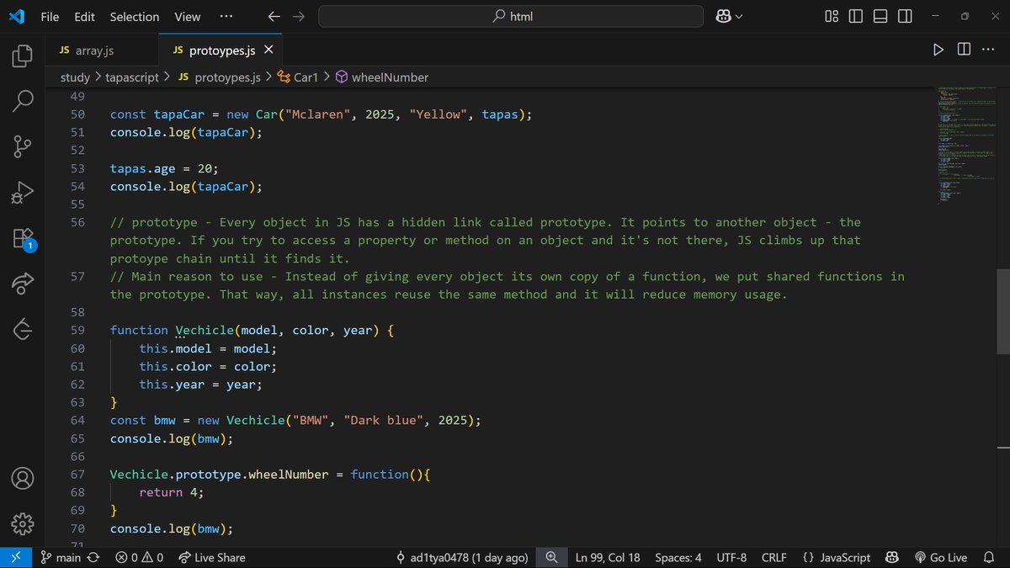
Task: Open the Explorer view in activity bar
Action: pyautogui.click(x=23, y=56)
